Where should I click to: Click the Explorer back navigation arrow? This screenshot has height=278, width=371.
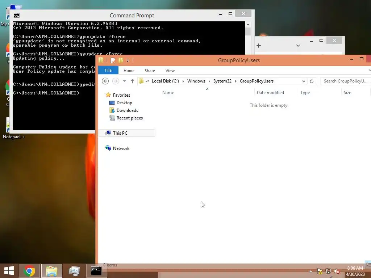pyautogui.click(x=105, y=81)
